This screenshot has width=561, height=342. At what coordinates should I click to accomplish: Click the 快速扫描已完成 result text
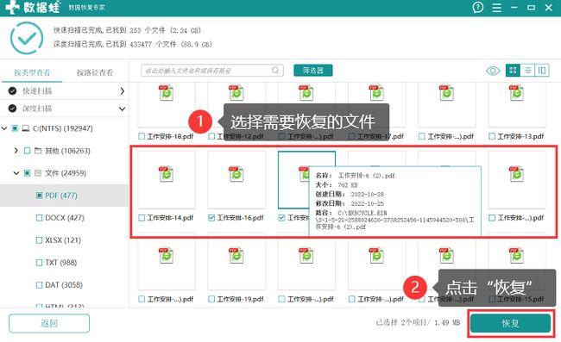click(x=128, y=30)
